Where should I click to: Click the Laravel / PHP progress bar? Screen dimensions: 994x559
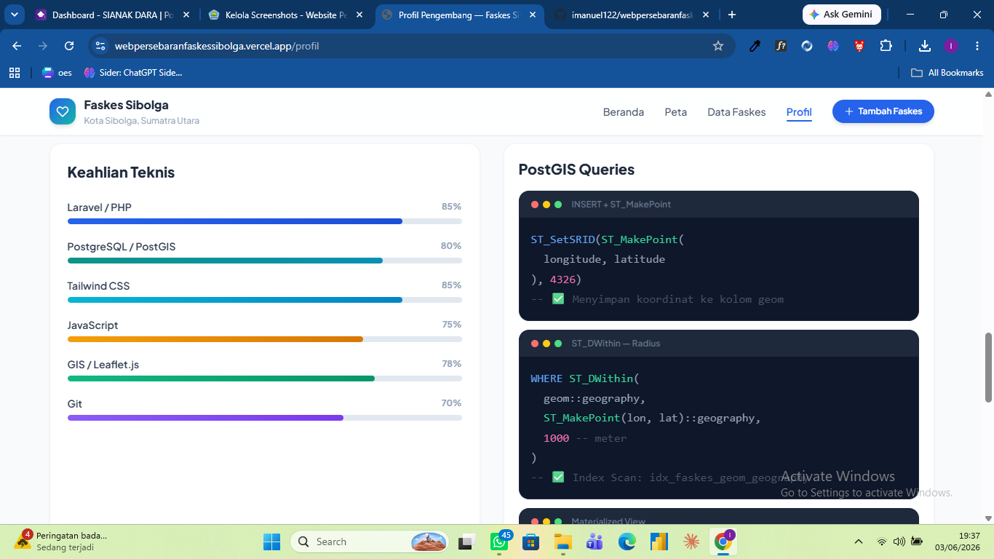[264, 221]
